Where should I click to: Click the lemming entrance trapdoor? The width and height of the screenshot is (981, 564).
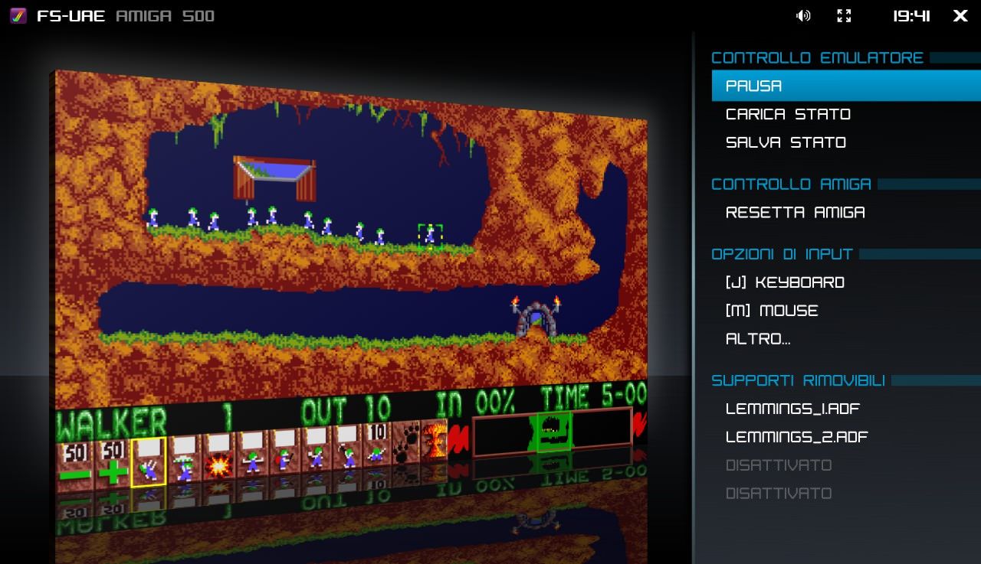click(x=274, y=178)
